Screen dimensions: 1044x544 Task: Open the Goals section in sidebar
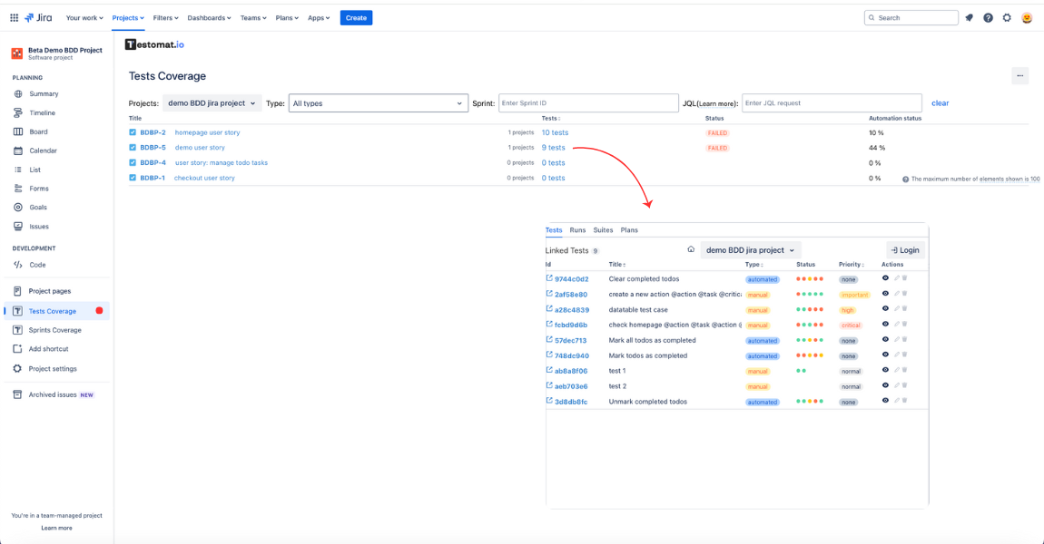39,208
